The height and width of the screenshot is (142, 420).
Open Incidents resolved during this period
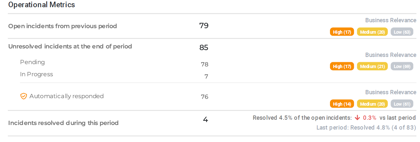point(63,123)
